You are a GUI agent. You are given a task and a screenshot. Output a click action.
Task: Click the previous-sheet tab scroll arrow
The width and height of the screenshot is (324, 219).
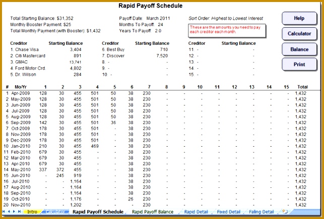[x=9, y=211]
